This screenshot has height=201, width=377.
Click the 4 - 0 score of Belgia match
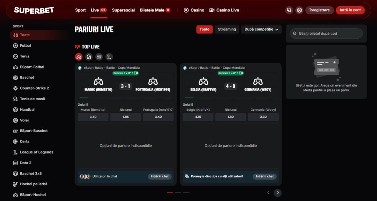[230, 86]
